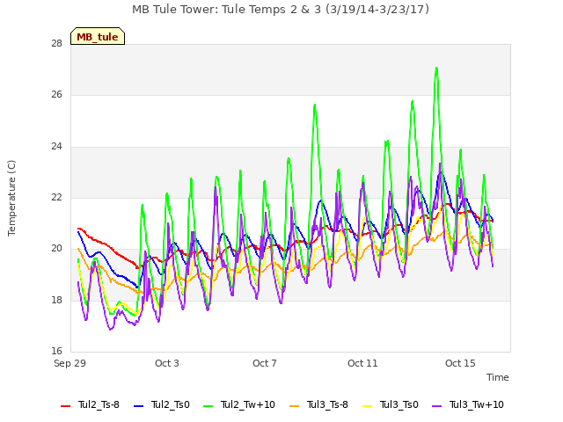This screenshot has width=563, height=422.
Task: Click the 20 y-axis tick label
Action: 56,248
